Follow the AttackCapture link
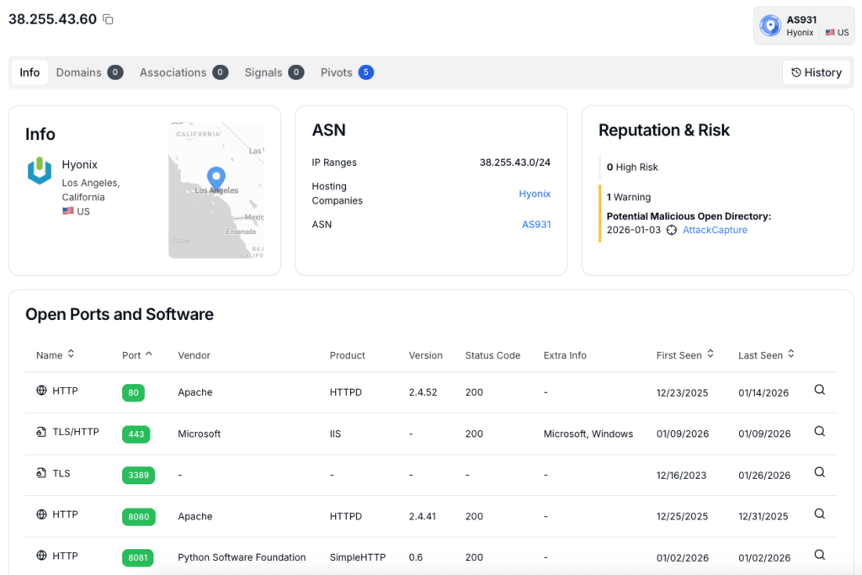 point(714,230)
